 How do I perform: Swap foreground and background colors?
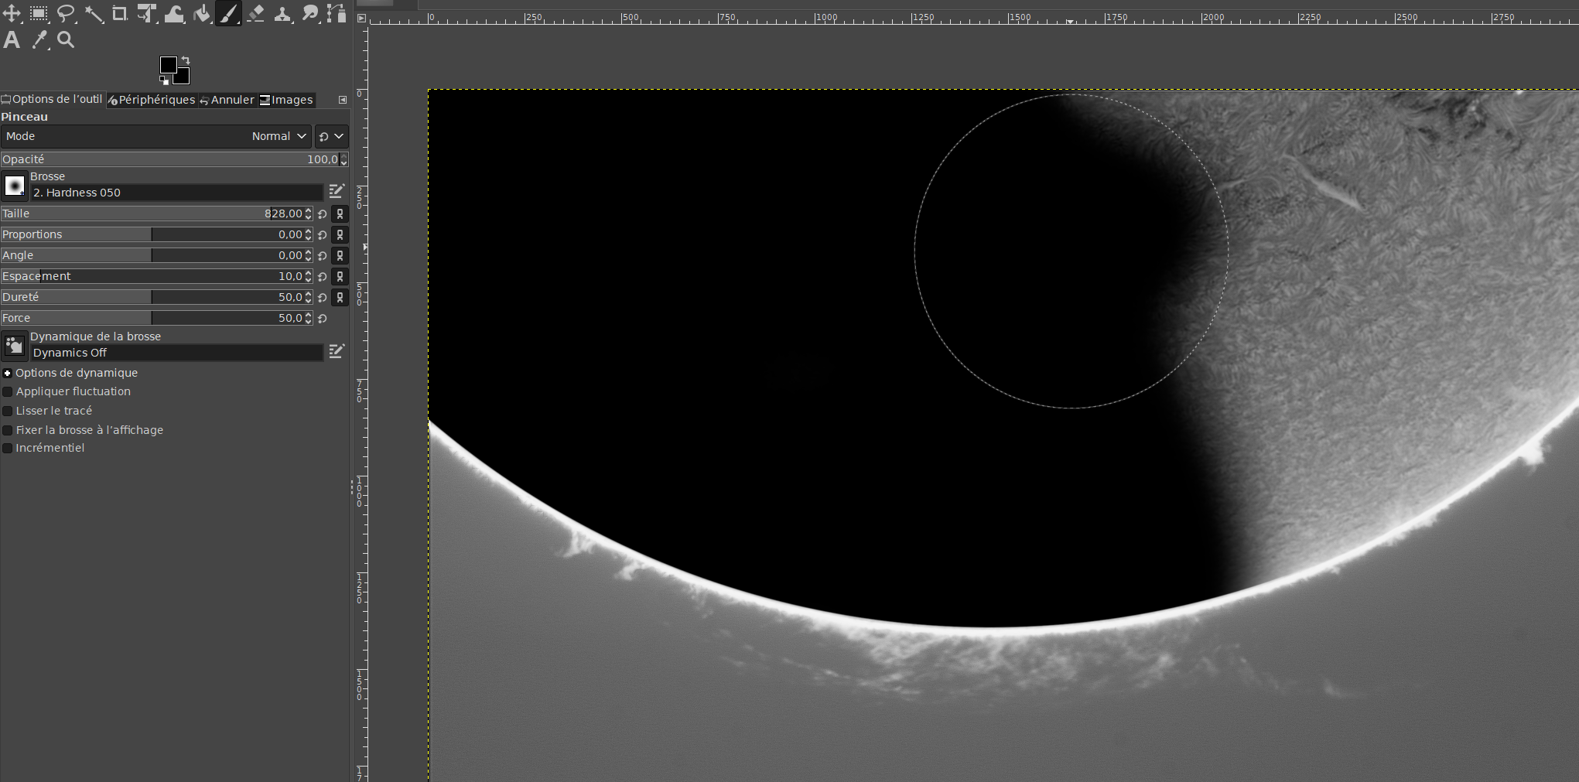pos(186,60)
